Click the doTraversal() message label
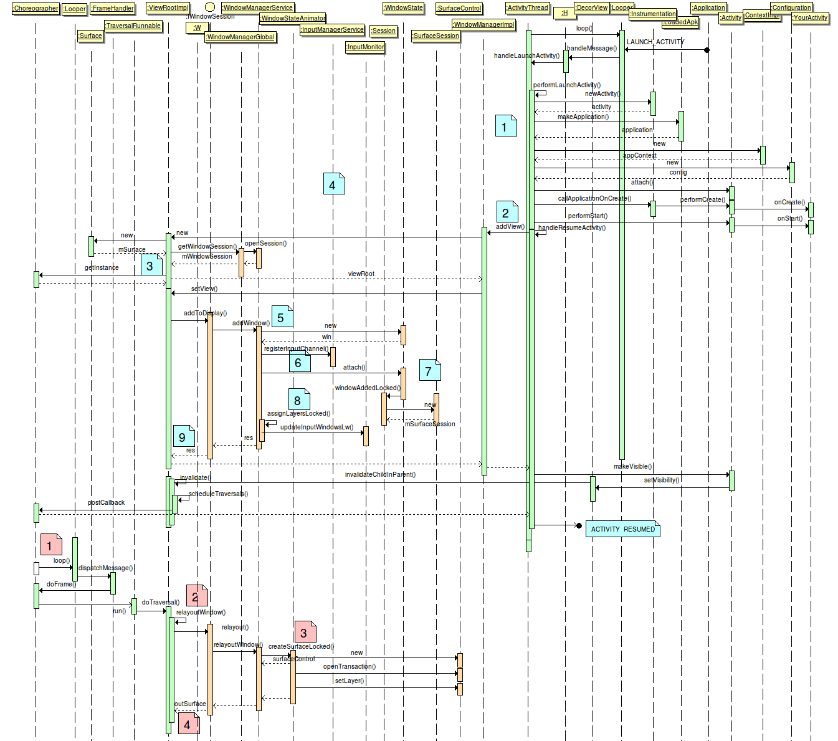The height and width of the screenshot is (741, 838). click(x=161, y=603)
